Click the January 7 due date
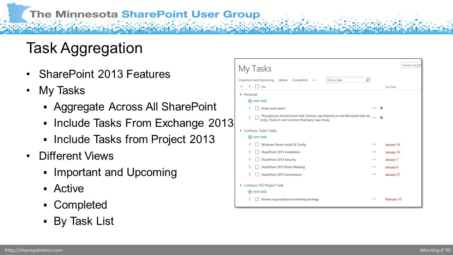Viewport: 453px width, 255px height. point(392,160)
